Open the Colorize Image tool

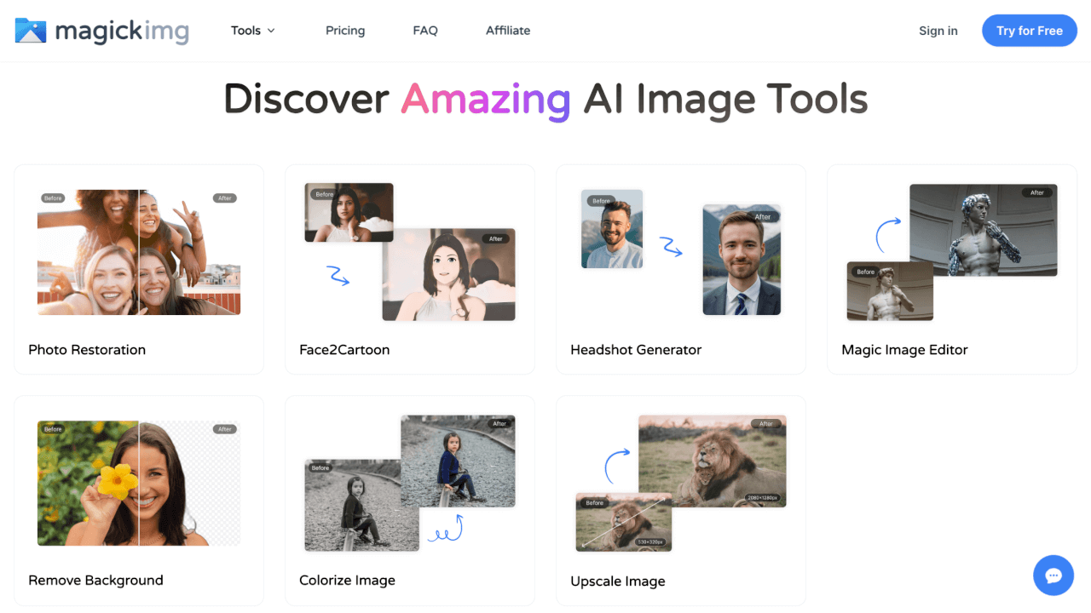coord(409,500)
